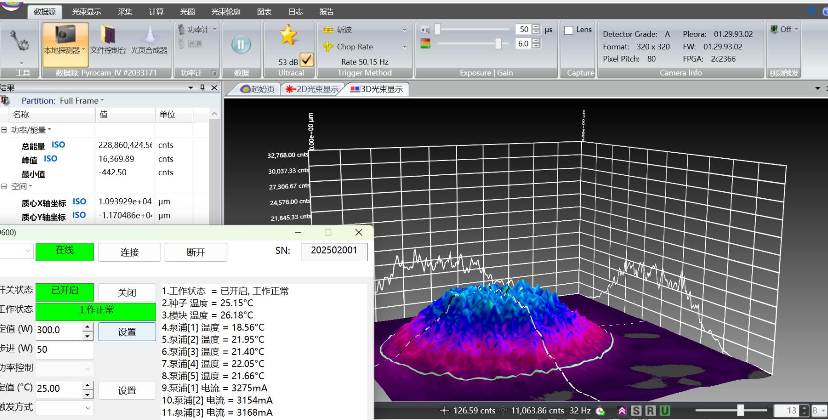Click the gain slider handle
The width and height of the screenshot is (828, 420).
[x=498, y=44]
